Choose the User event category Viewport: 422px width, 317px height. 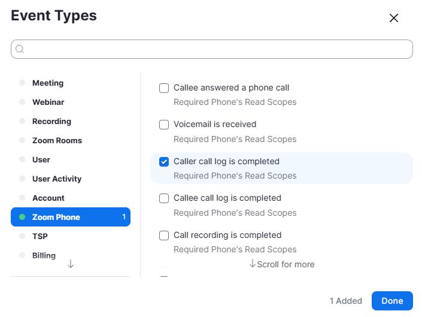click(x=41, y=159)
